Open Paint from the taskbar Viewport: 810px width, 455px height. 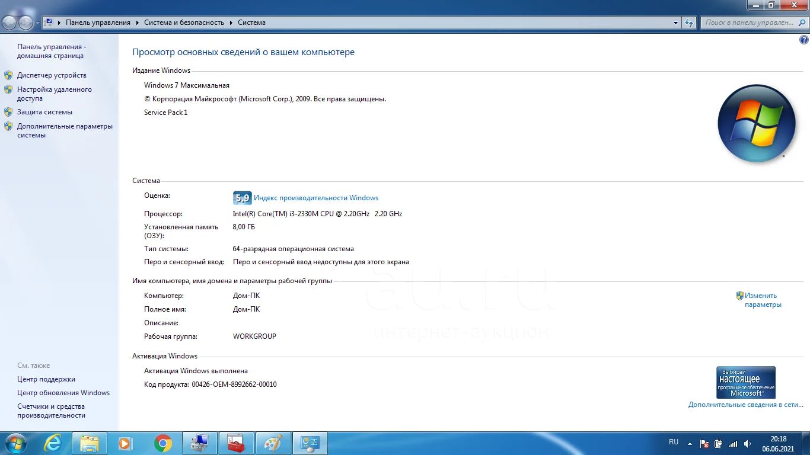[x=273, y=443]
